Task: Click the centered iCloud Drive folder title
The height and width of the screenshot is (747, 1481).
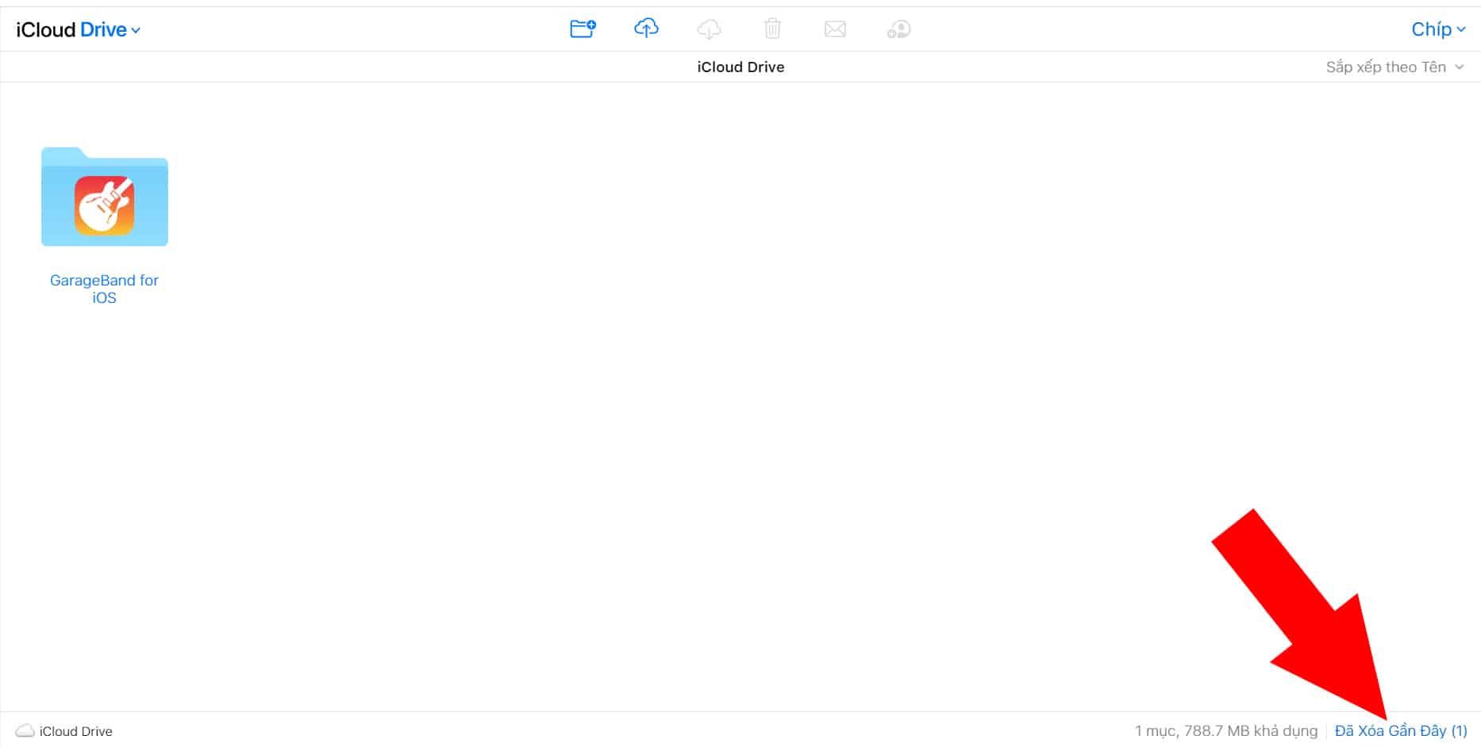Action: pyautogui.click(x=740, y=67)
